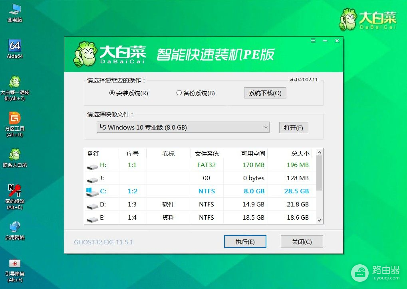Launch the Aida64 desktop icon
Image resolution: width=407 pixels, height=289 pixels.
15,49
